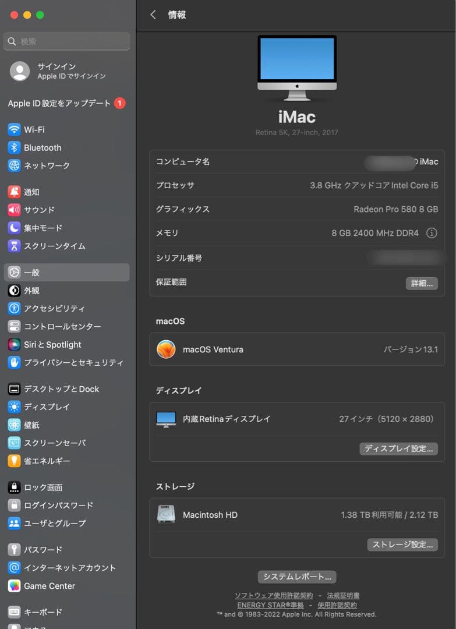
Task: Open プライバシーとセキュリティ hand icon
Action: pos(14,363)
